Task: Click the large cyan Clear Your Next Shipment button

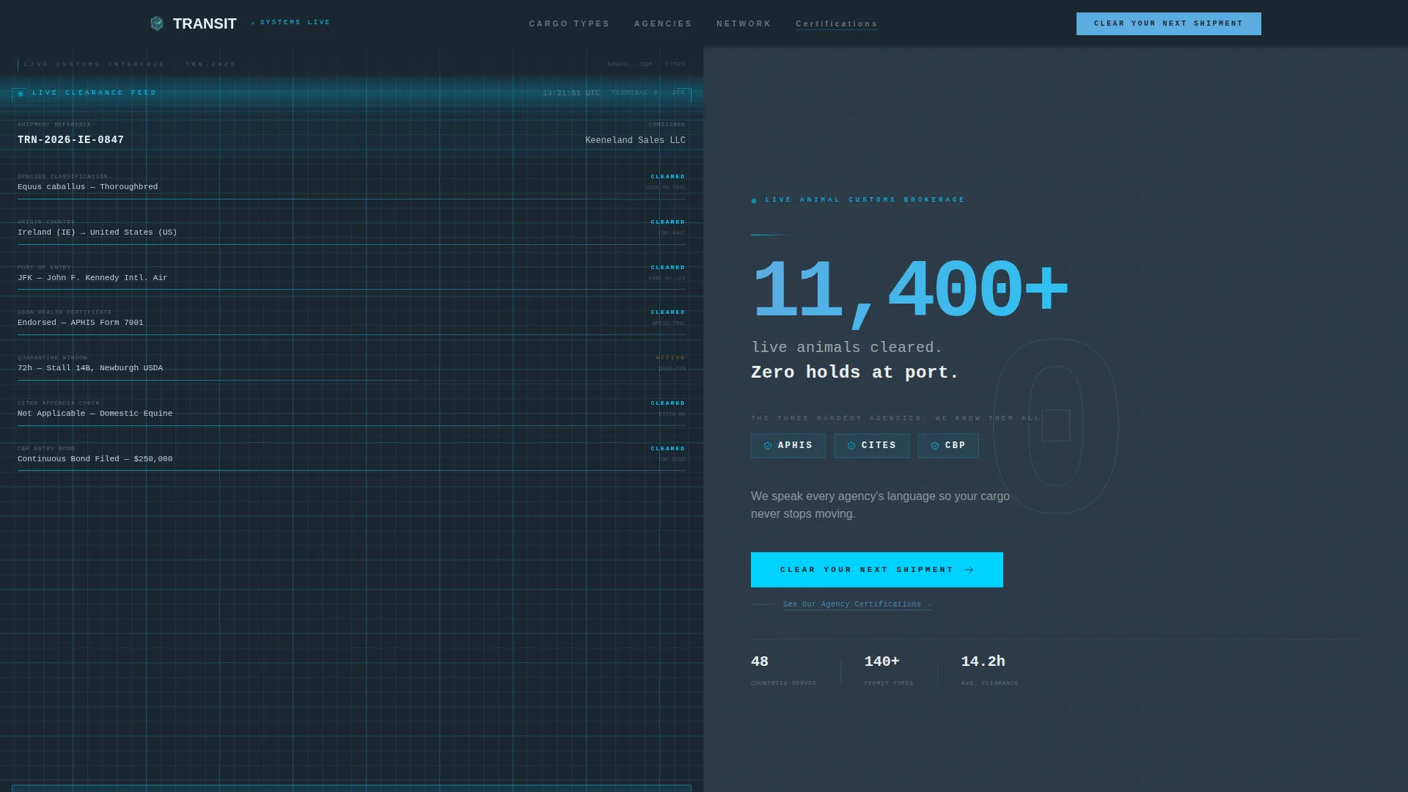Action: click(x=877, y=570)
